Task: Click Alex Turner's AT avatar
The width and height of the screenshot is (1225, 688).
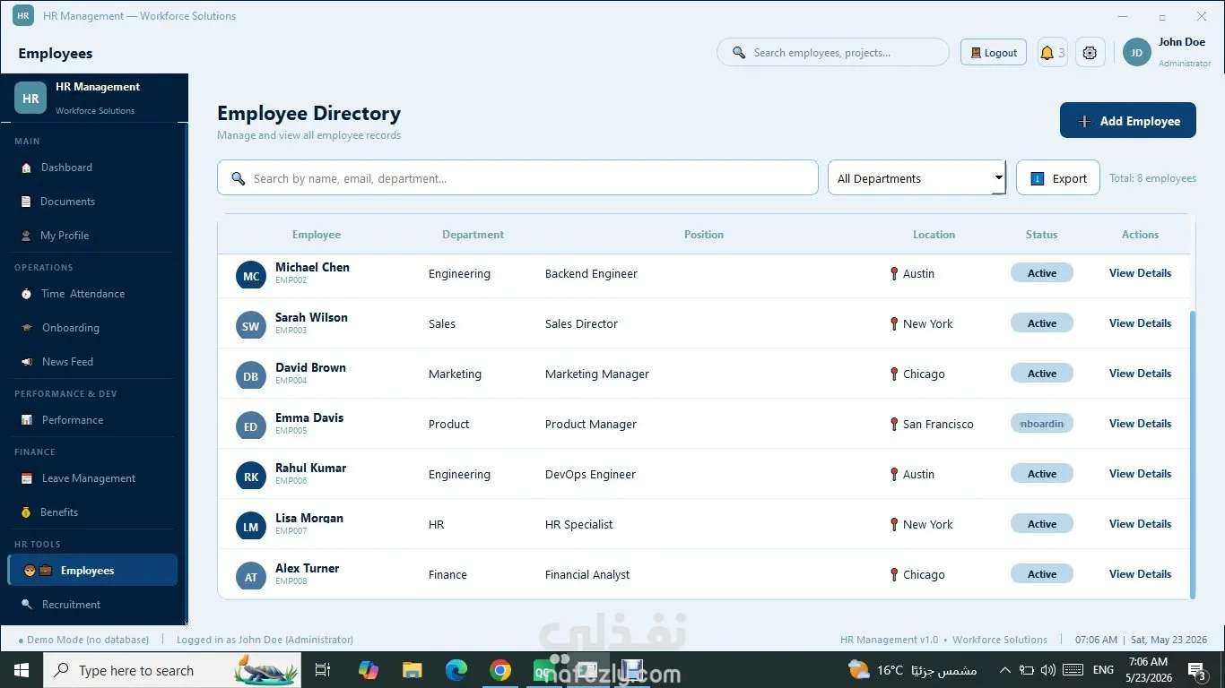Action: click(251, 577)
